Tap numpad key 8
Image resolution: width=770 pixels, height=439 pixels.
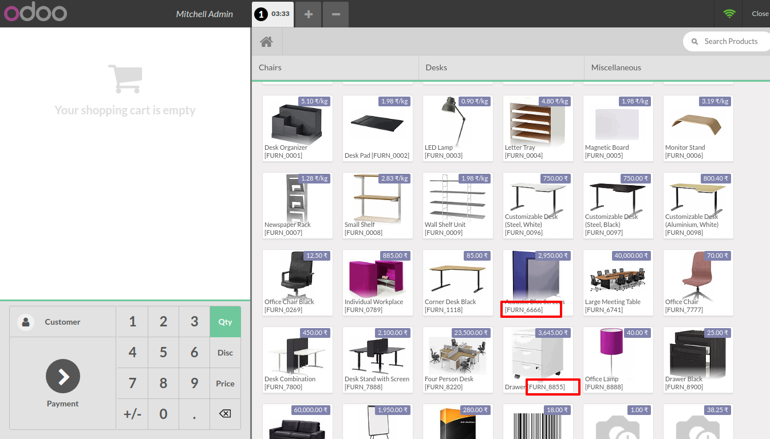click(164, 384)
